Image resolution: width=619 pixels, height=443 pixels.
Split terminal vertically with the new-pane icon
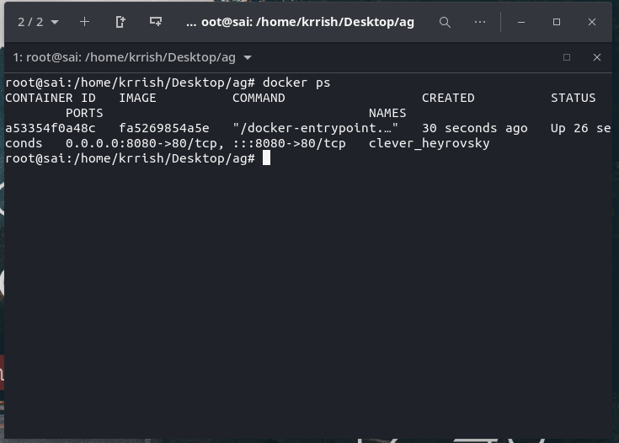click(120, 22)
